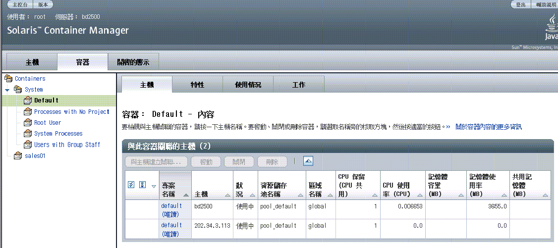Open the table preferences dropdown triangle
This screenshot has height=248, width=558.
154,186
